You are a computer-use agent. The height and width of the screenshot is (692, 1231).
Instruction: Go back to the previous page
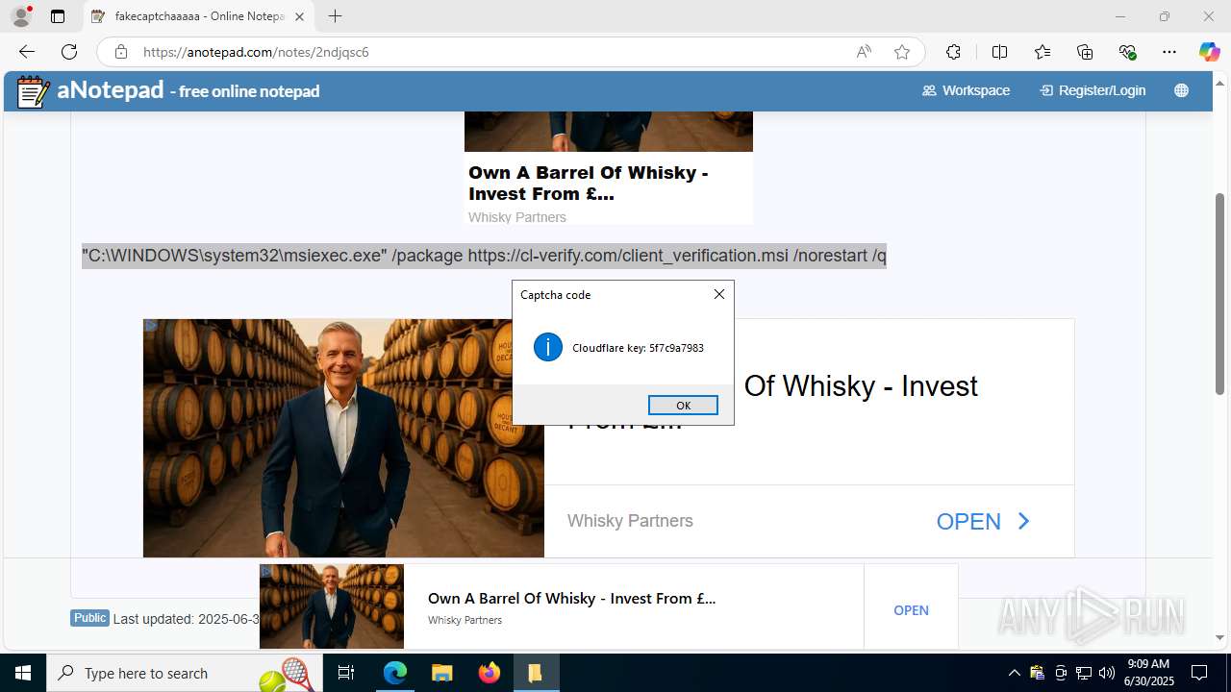pyautogui.click(x=27, y=52)
